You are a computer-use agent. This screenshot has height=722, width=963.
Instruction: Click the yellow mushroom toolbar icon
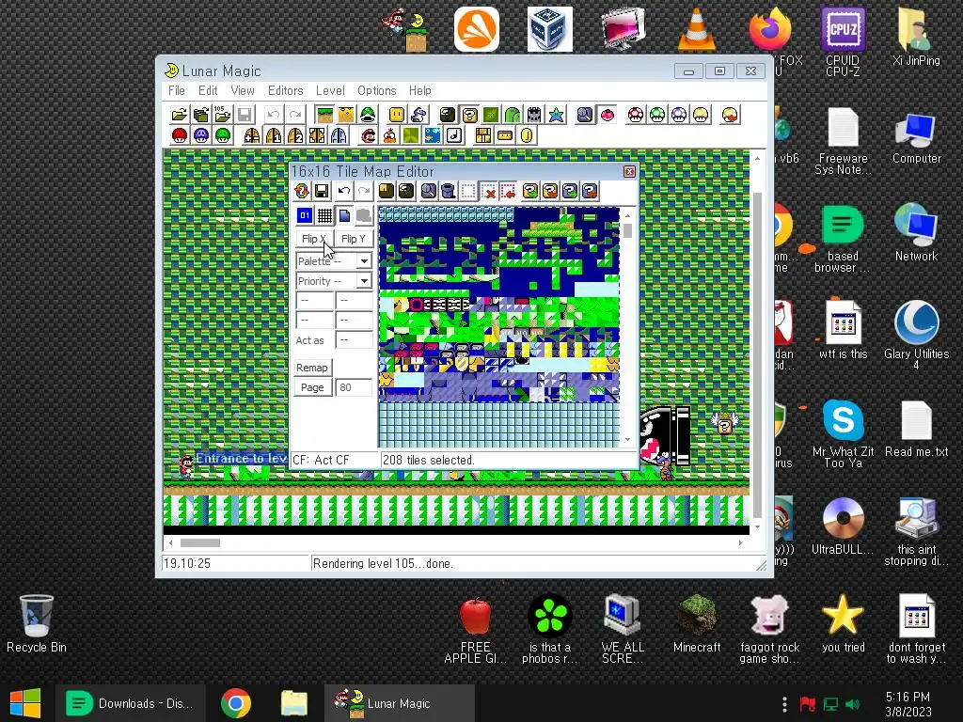701,115
